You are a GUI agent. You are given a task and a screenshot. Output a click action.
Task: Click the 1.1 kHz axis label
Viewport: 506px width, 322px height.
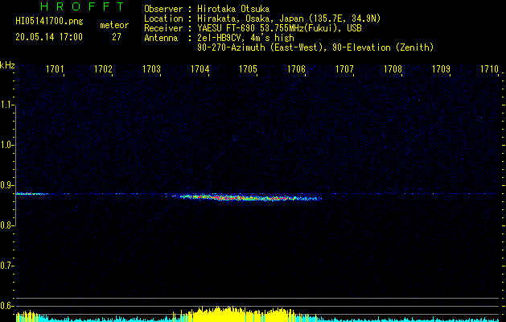[x=6, y=105]
